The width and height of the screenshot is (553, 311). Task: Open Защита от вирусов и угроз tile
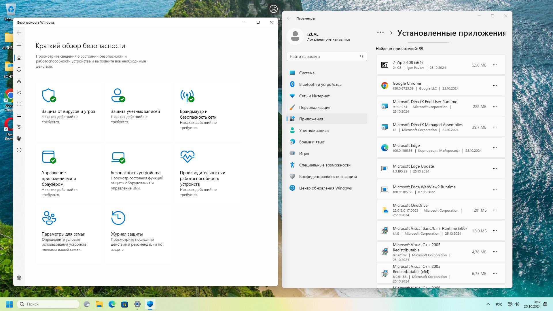click(x=68, y=111)
